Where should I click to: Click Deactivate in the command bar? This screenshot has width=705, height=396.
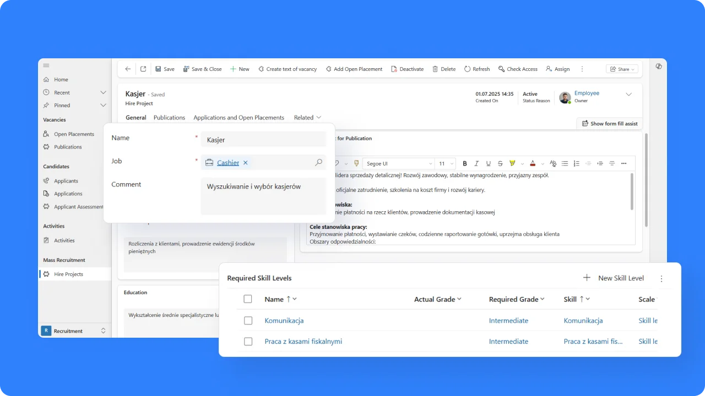(x=407, y=69)
